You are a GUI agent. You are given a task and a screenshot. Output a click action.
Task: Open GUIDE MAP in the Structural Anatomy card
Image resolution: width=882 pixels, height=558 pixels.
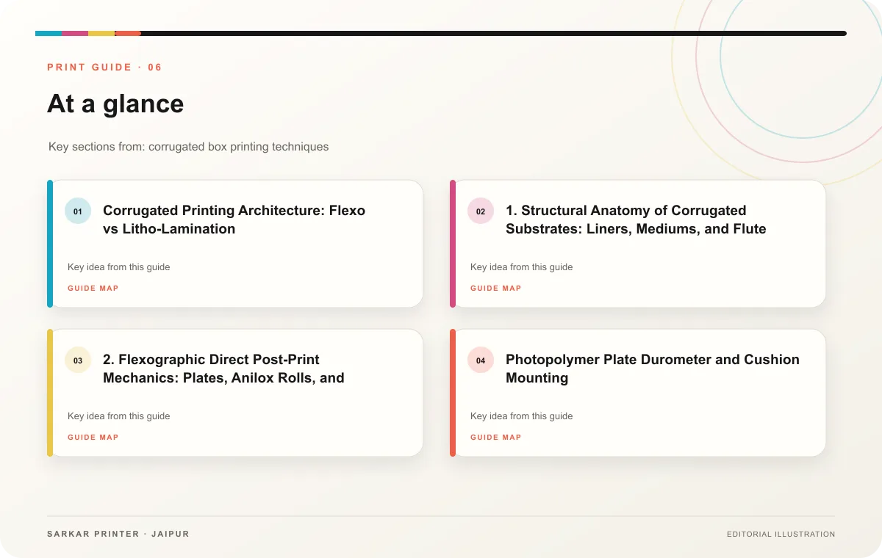(496, 289)
